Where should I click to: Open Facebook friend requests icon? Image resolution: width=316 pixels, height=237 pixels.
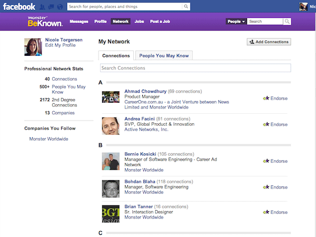42,7
